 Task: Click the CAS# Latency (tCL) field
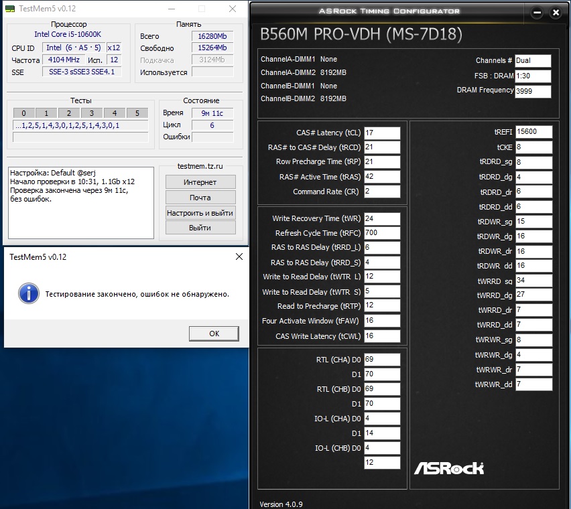pyautogui.click(x=382, y=133)
